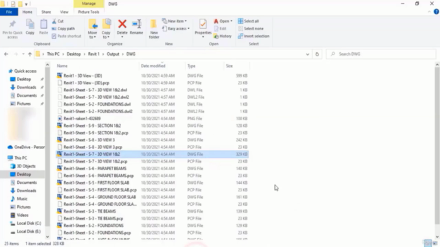440x247 pixels.
Task: Select OneDrive Personal in navigation pane
Action: tap(26, 147)
